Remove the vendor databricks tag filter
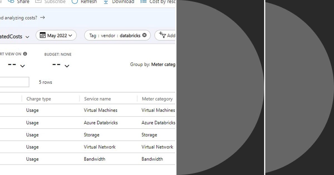334x175 pixels. tap(144, 35)
